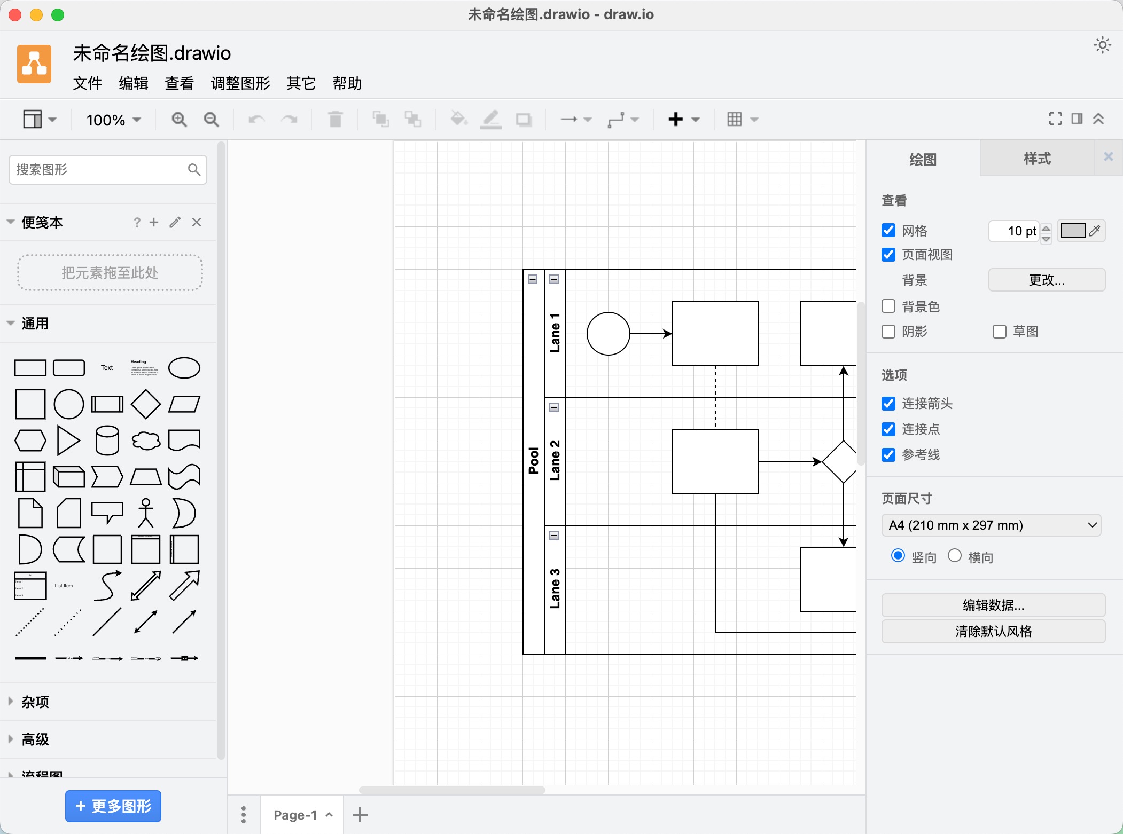Click the zoom in magnifier icon
Image resolution: width=1123 pixels, height=834 pixels.
tap(179, 119)
